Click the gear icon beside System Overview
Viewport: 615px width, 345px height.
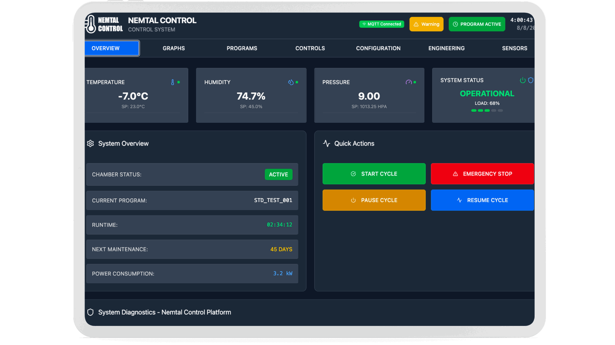coord(90,144)
